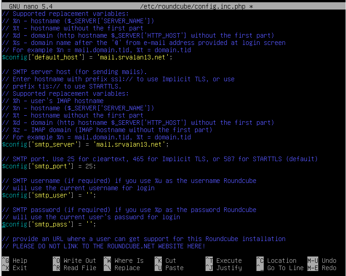Click the GNU nano 5.4 title text
The image size is (346, 276).
click(x=31, y=6)
